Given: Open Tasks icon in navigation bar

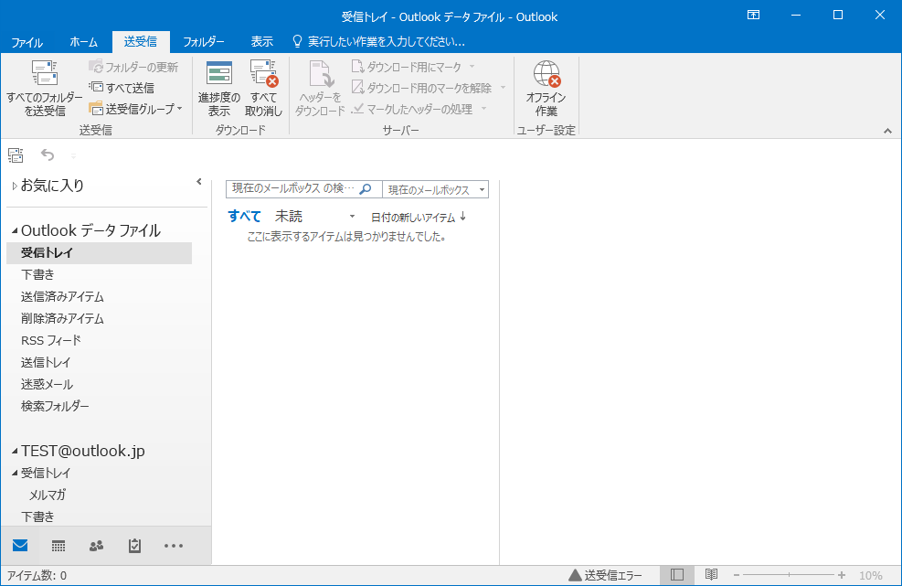Looking at the screenshot, I should coord(134,546).
